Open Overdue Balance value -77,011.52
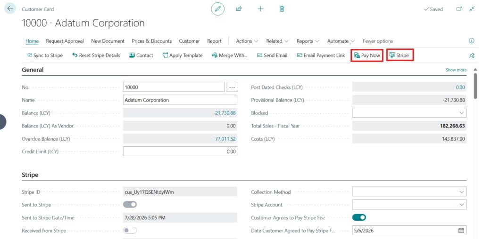 point(225,139)
